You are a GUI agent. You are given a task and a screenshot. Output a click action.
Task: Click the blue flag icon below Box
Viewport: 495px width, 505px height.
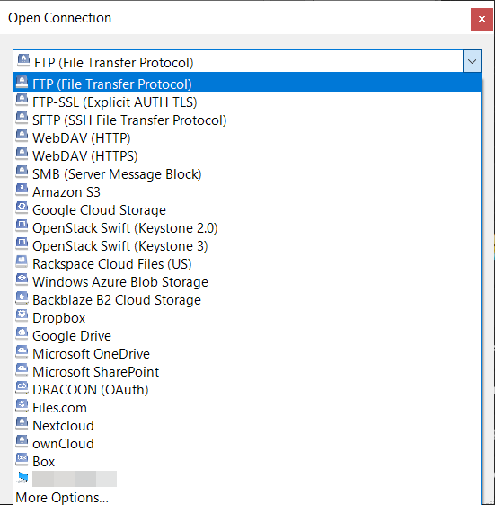click(x=22, y=478)
